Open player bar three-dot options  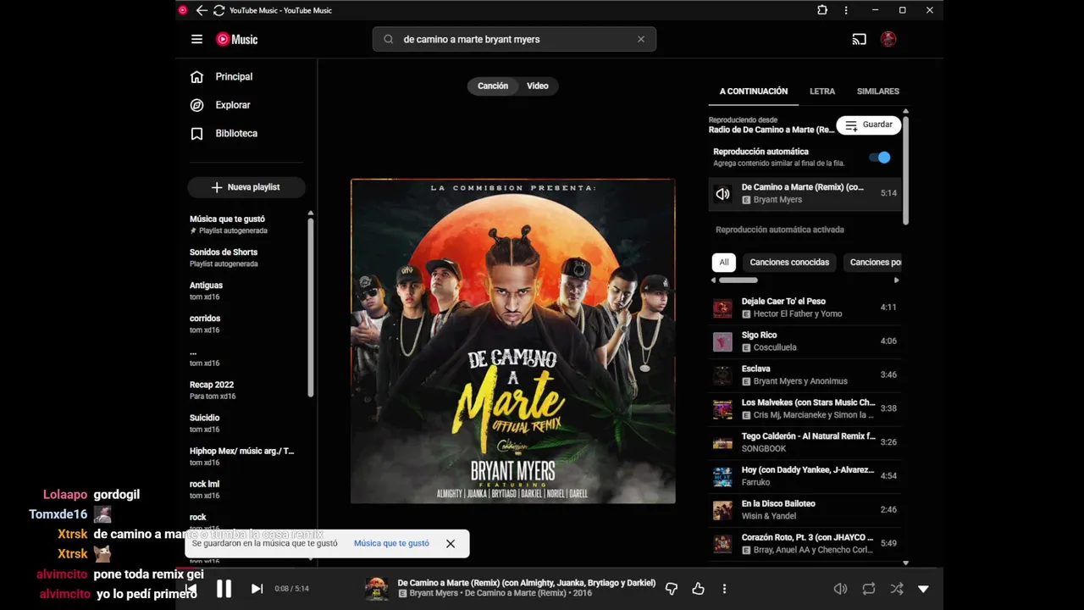(x=724, y=589)
